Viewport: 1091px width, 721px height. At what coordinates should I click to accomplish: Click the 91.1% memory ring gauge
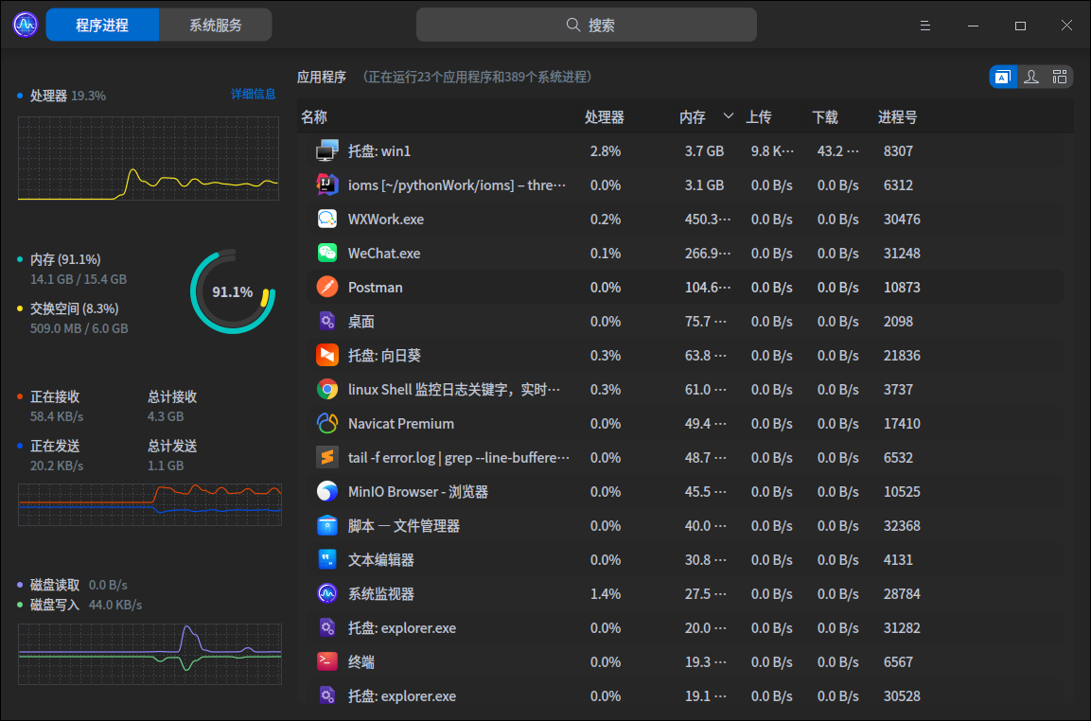pos(233,291)
